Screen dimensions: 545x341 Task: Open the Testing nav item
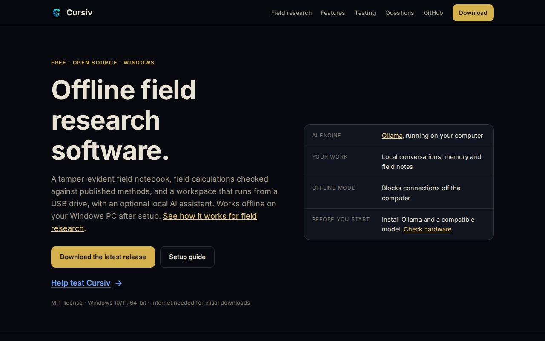(365, 13)
